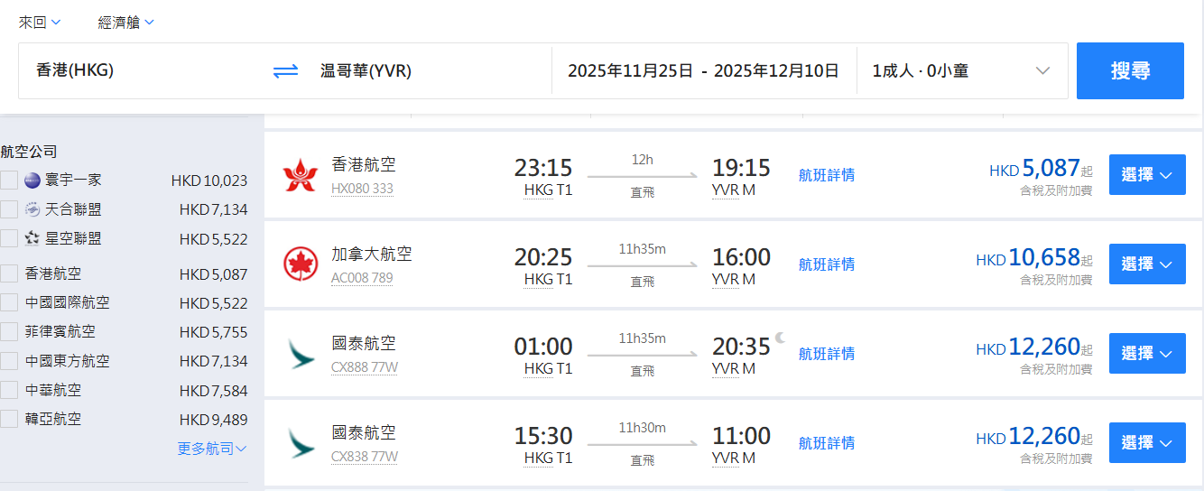Click the Cathay Pacific logo for flight CX888
This screenshot has height=491, width=1204.
point(301,353)
